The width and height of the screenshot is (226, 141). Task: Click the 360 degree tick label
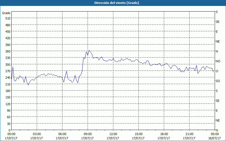pos(8,51)
